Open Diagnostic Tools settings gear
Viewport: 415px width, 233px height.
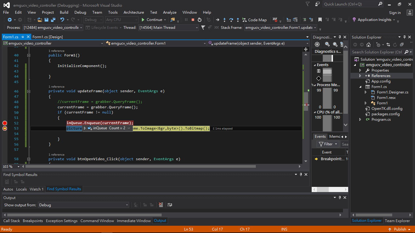[x=317, y=44]
